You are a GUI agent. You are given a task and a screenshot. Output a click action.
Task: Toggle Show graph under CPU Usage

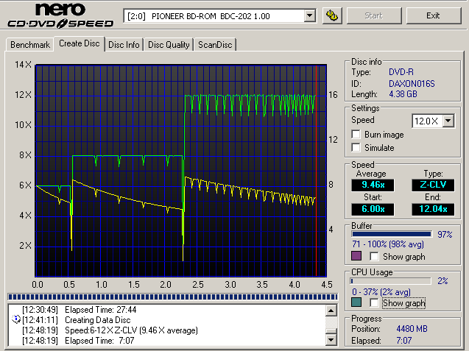point(375,302)
